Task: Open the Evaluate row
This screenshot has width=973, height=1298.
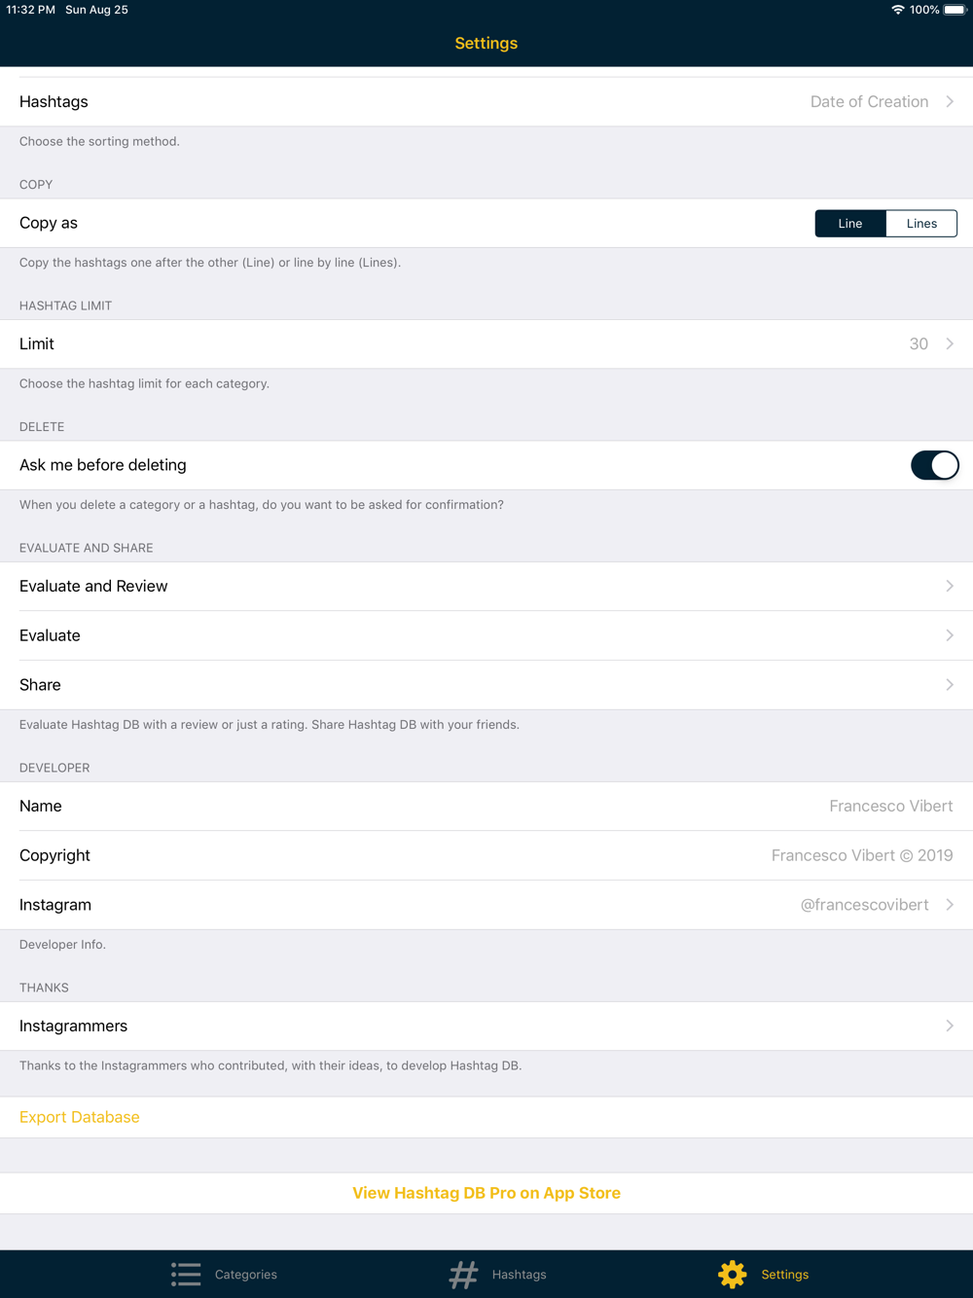Action: [486, 635]
